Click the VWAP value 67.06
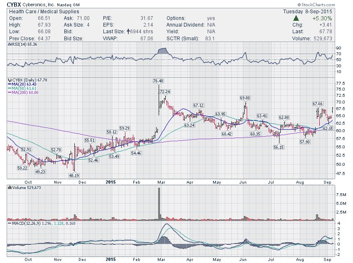This screenshot has height=263, width=353. (x=147, y=39)
